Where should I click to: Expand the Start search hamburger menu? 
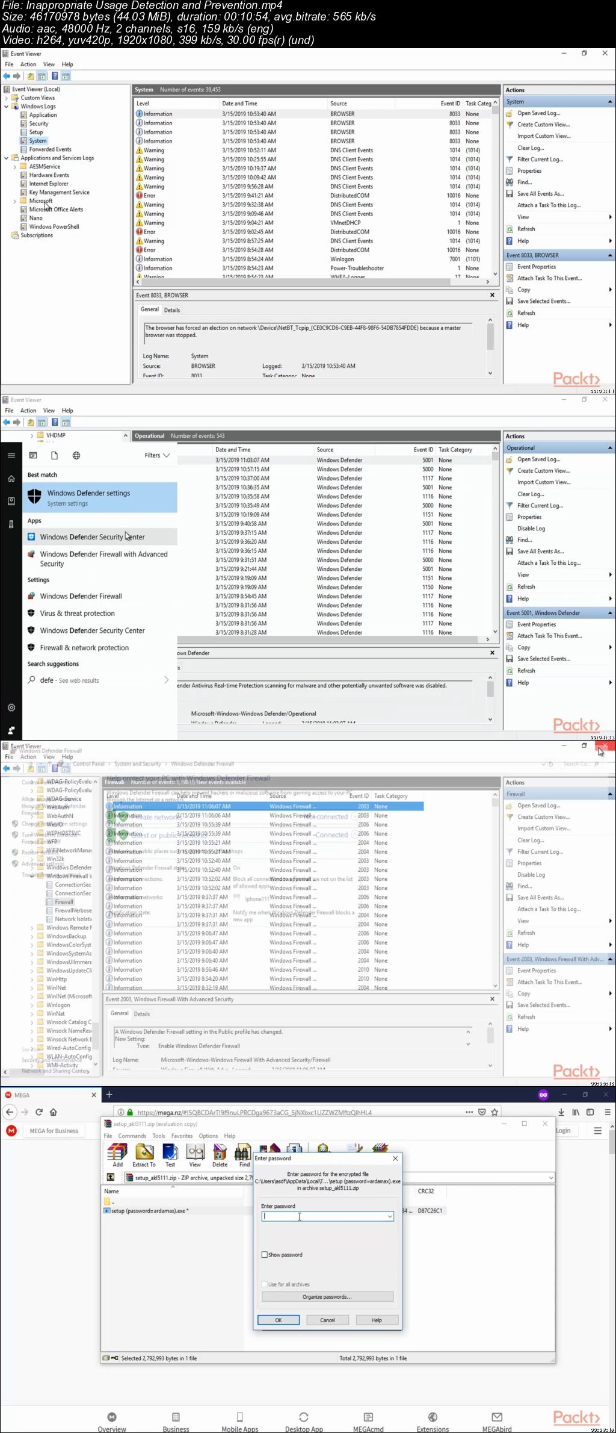coord(11,456)
